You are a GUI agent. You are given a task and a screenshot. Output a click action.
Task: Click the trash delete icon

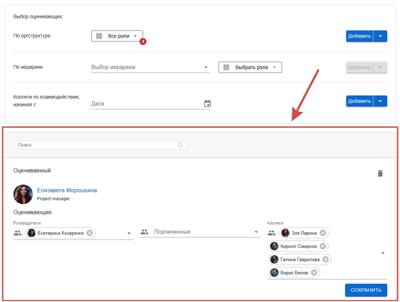coord(380,173)
